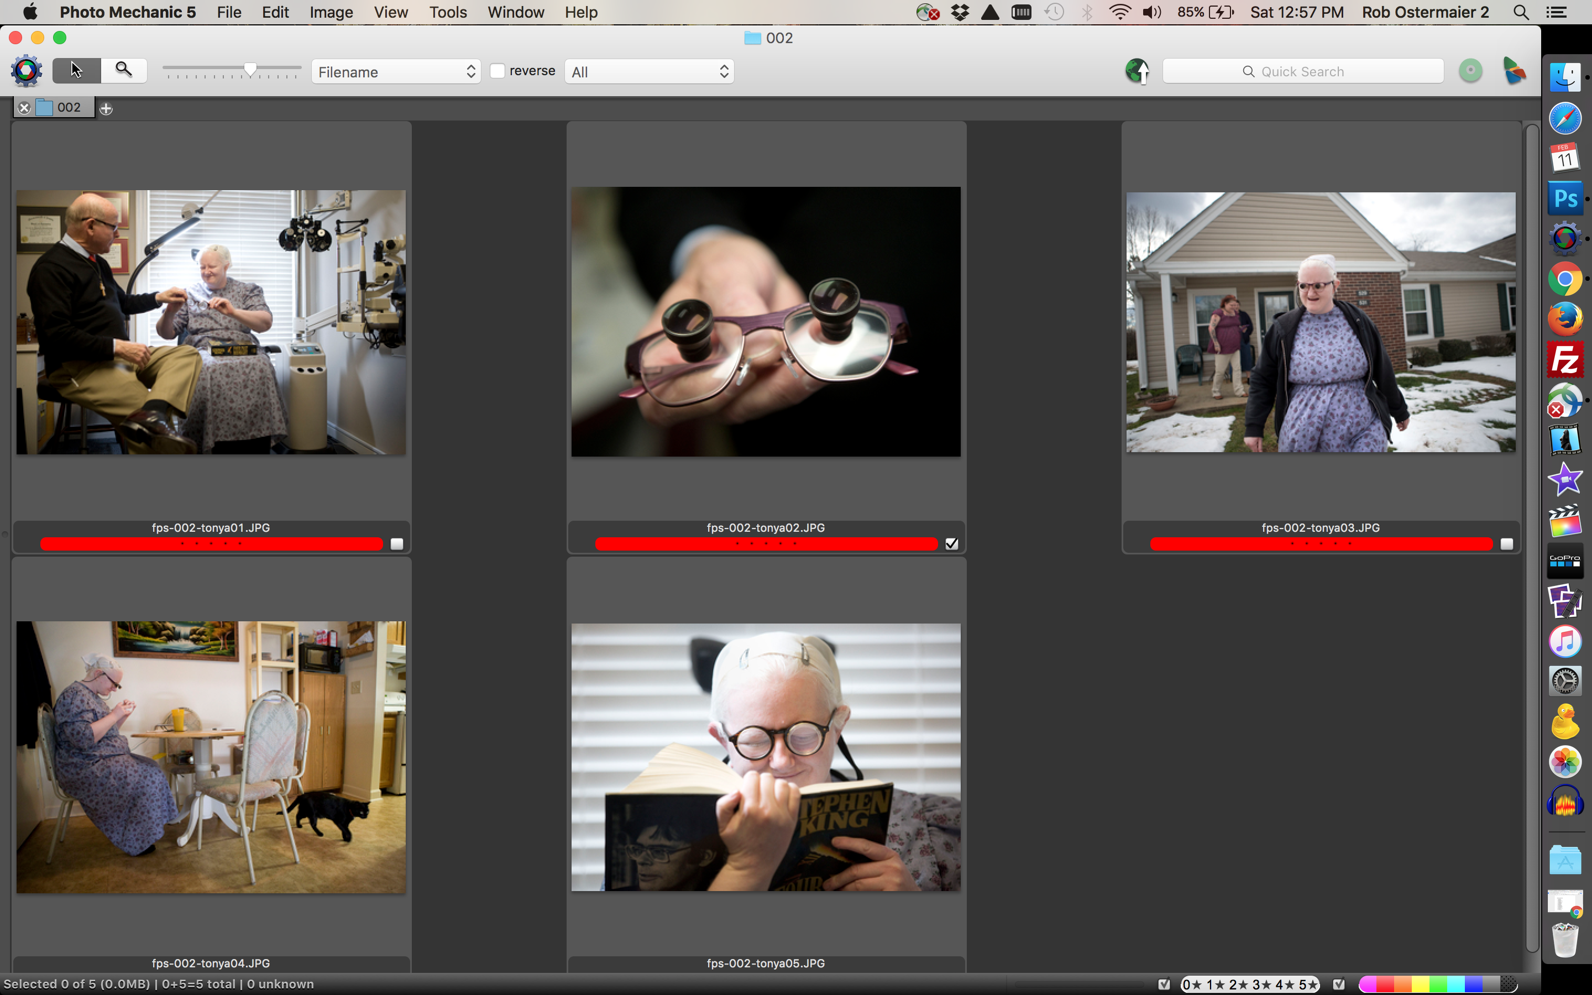
Task: Open the All filter dropdown
Action: (x=648, y=72)
